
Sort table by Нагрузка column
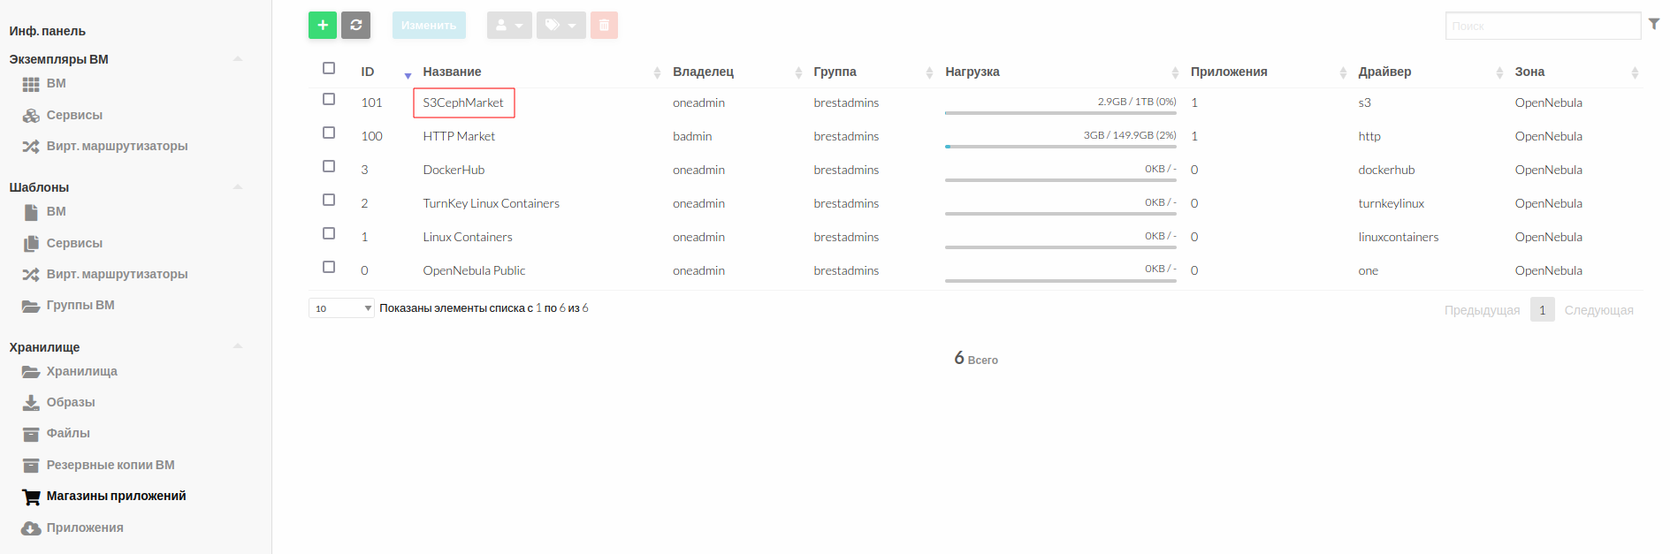(x=972, y=72)
